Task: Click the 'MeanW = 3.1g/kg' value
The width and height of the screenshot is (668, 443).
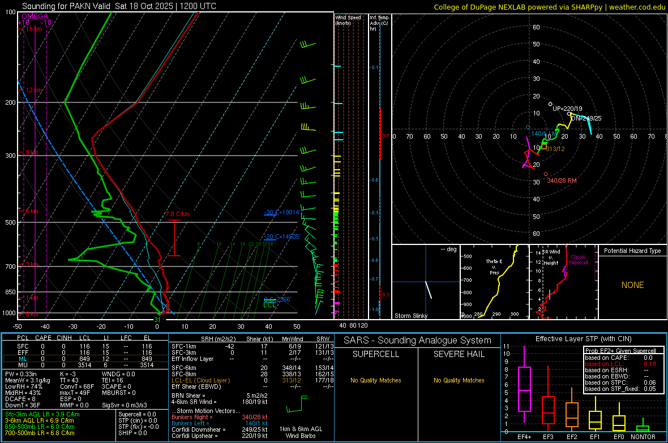Action: (x=27, y=380)
